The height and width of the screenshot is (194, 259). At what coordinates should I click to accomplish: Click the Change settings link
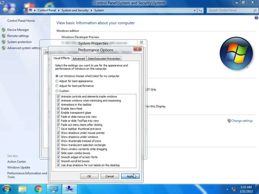[242, 121]
